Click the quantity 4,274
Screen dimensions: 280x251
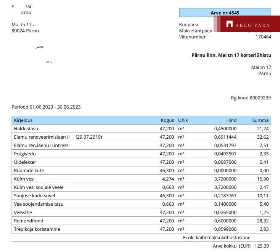tap(168, 179)
